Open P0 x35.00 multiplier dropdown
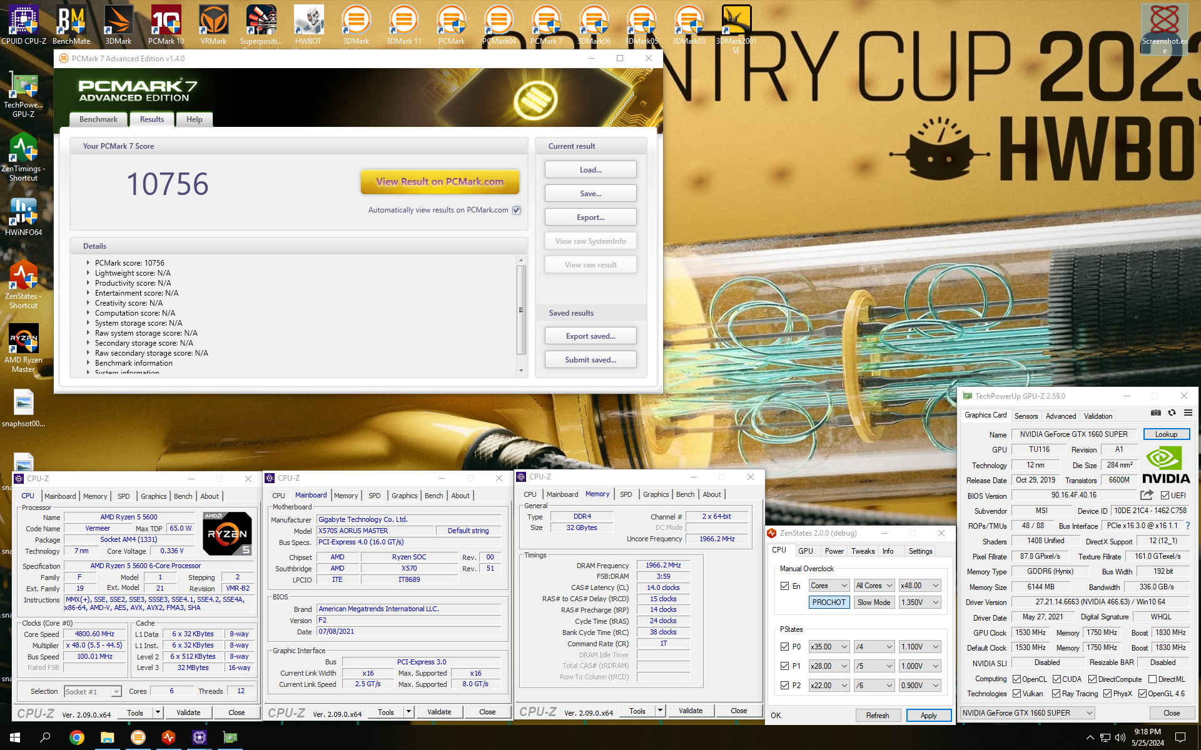 [829, 647]
